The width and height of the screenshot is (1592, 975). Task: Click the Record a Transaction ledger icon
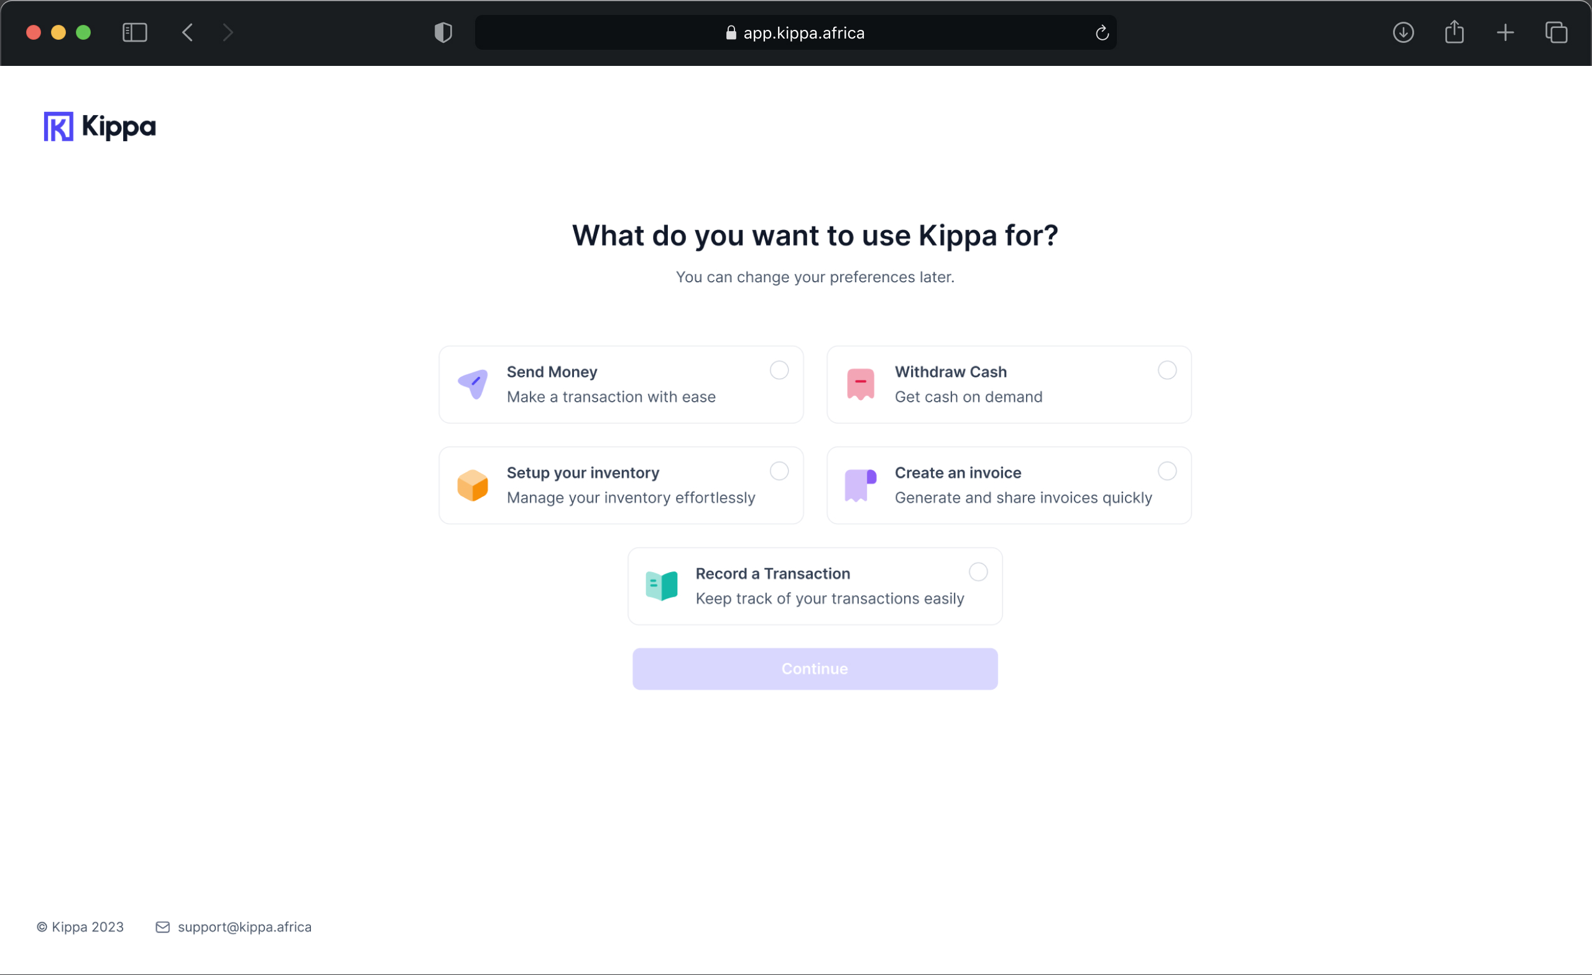(662, 583)
